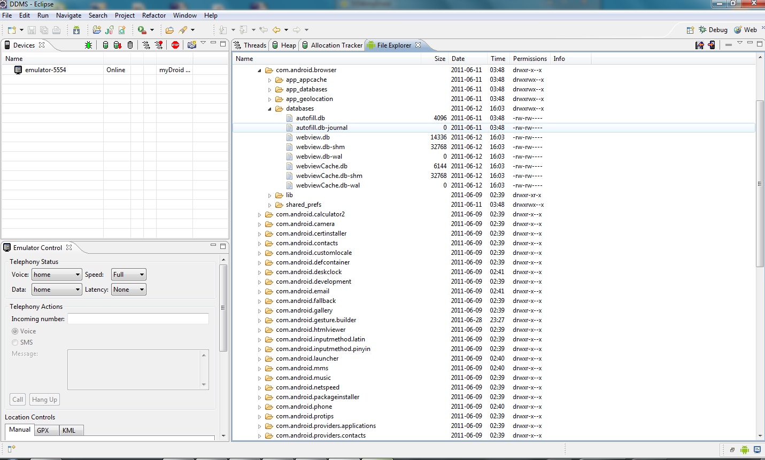Screen dimensions: 765x460
Task: Click the grey Delete selection icon in File Explorer
Action: 728,45
